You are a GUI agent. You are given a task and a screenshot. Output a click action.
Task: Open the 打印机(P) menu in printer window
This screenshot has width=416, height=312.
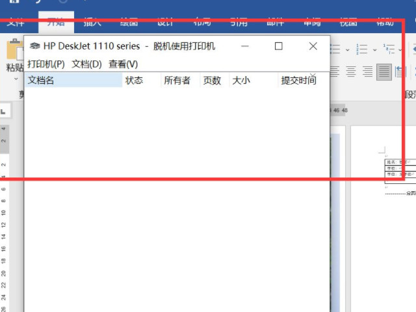[x=46, y=64]
